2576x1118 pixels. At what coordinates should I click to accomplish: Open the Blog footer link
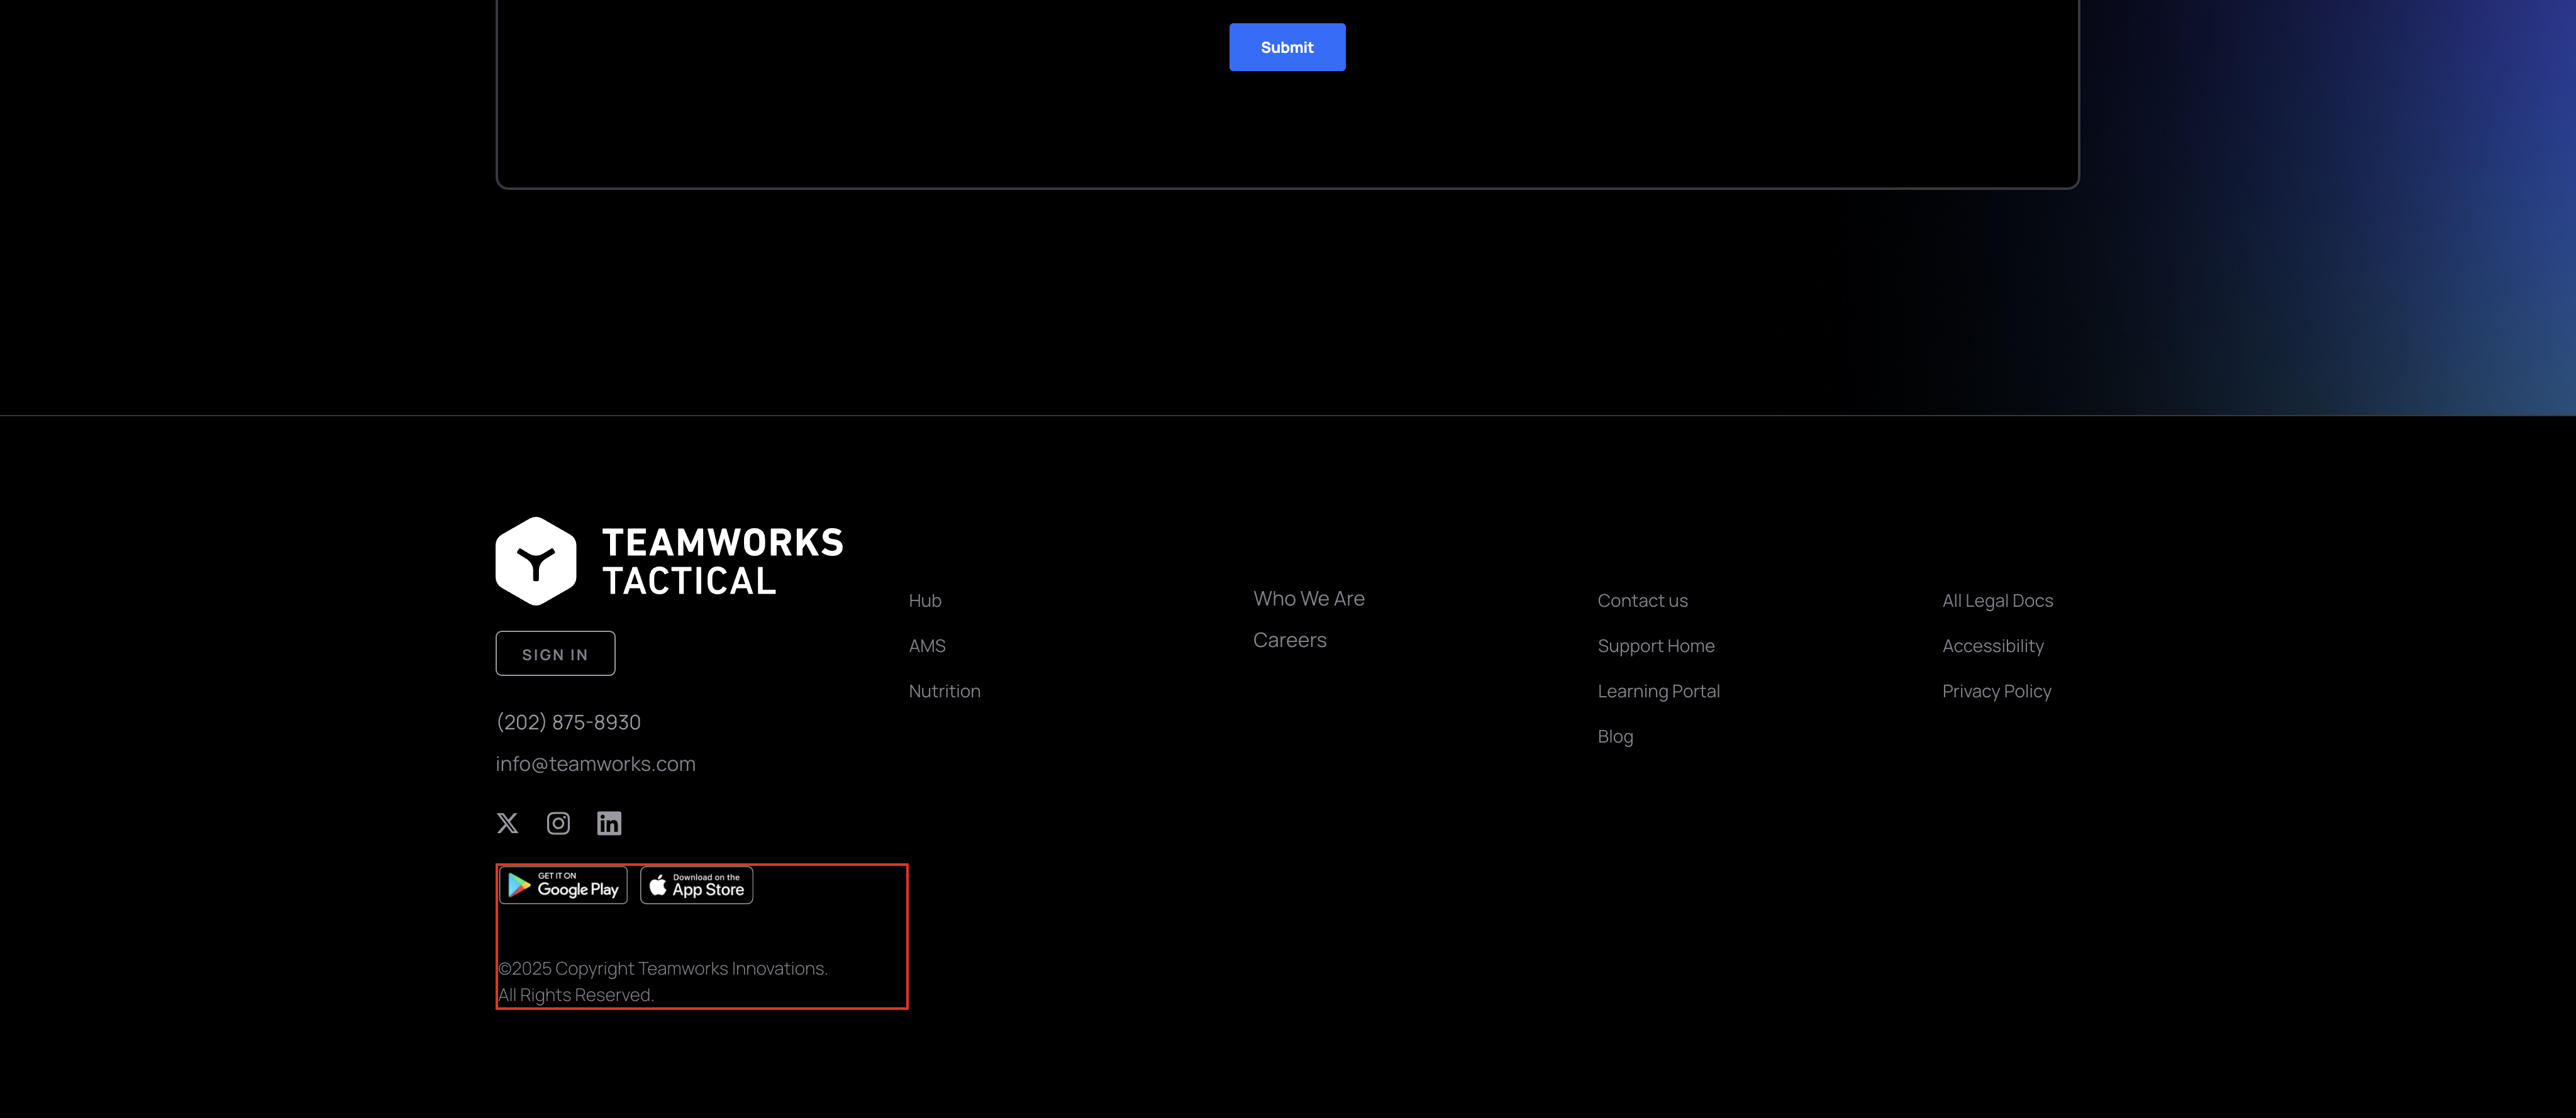click(1615, 737)
